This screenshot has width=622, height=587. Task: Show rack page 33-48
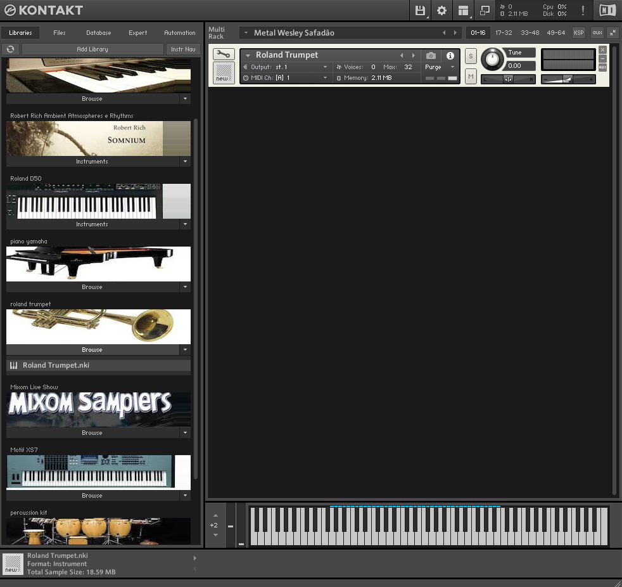[x=530, y=32]
